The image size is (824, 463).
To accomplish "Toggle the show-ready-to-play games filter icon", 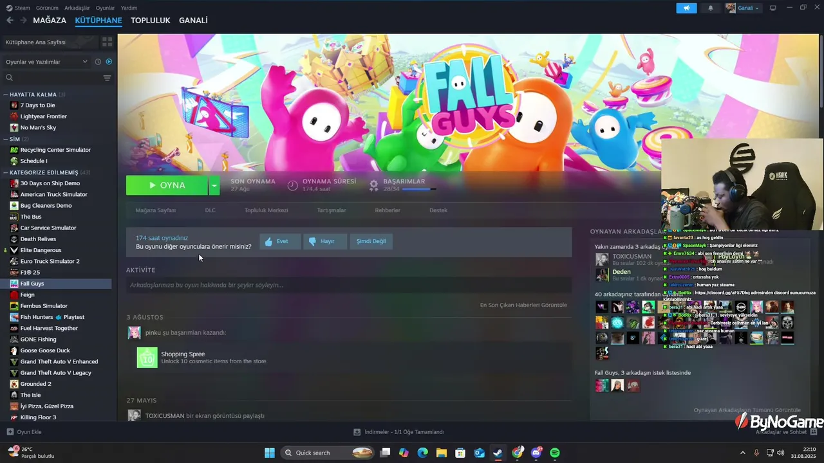I will [109, 62].
